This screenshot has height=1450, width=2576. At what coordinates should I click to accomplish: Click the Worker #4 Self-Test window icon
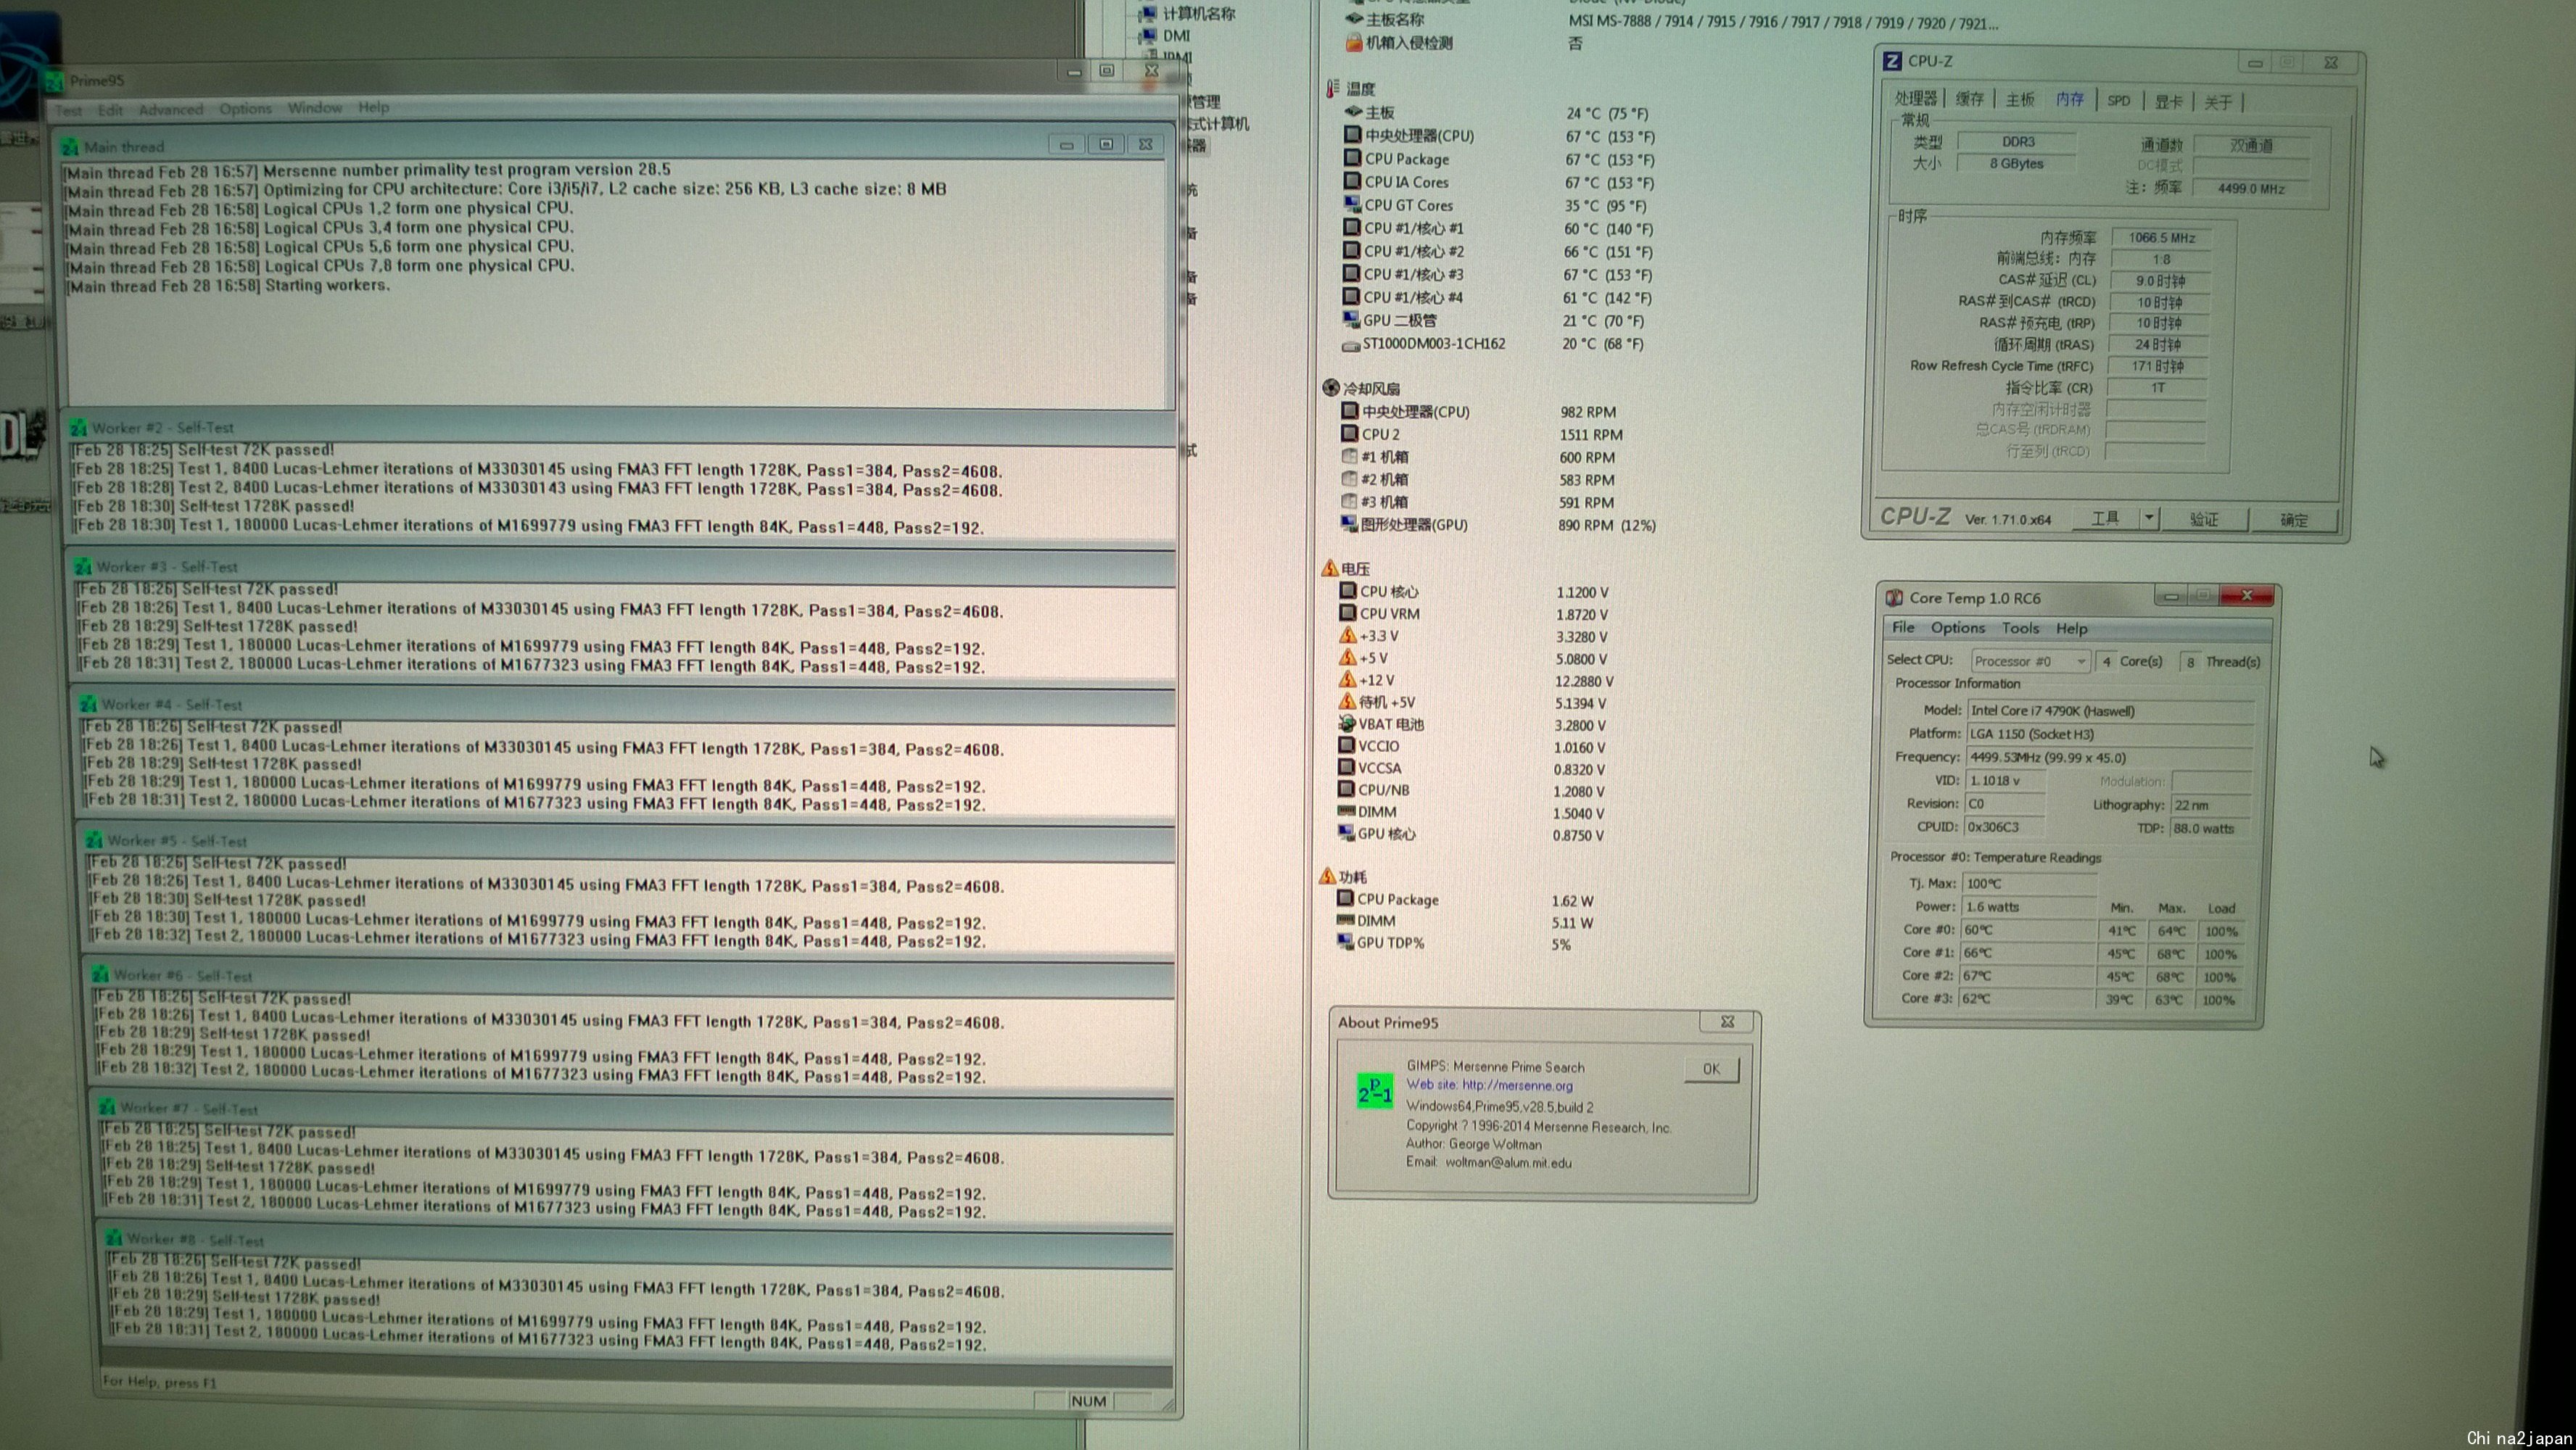[x=88, y=705]
